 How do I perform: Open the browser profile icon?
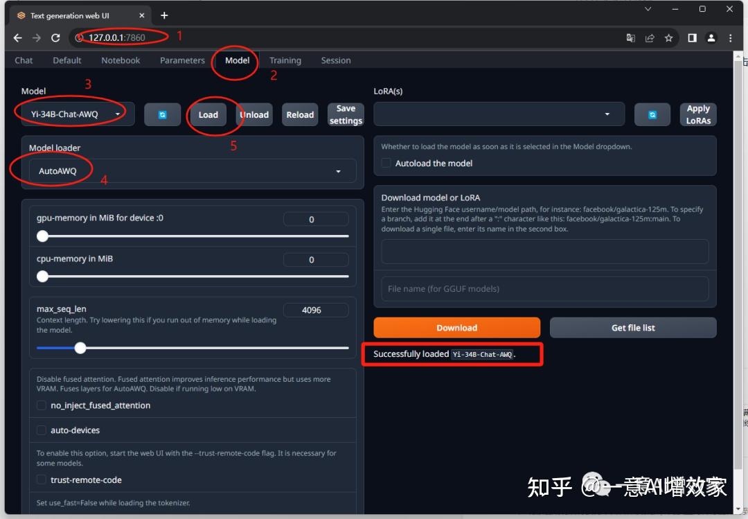click(711, 38)
